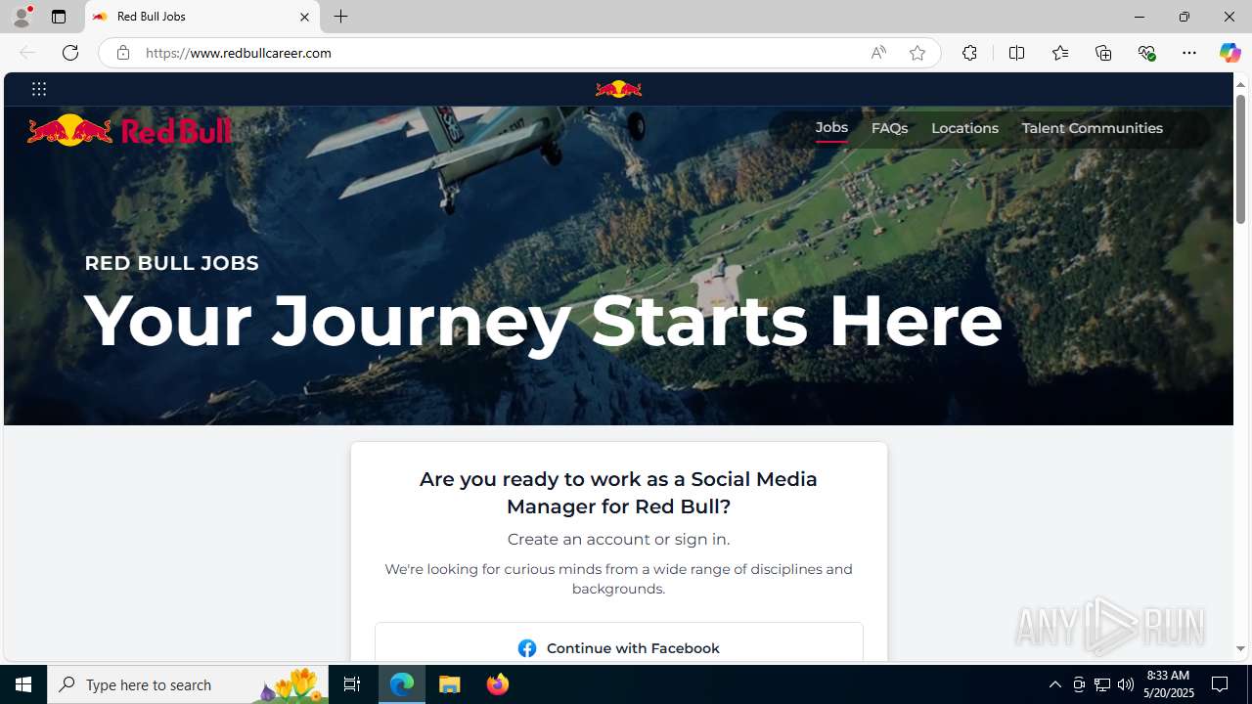Minimize the Edge window
Image resolution: width=1252 pixels, height=704 pixels.
tap(1140, 17)
